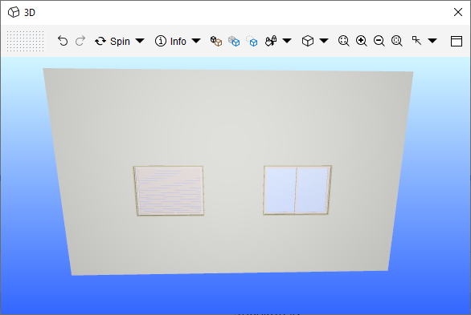Click the single cube view icon
The width and height of the screenshot is (471, 315).
(308, 41)
